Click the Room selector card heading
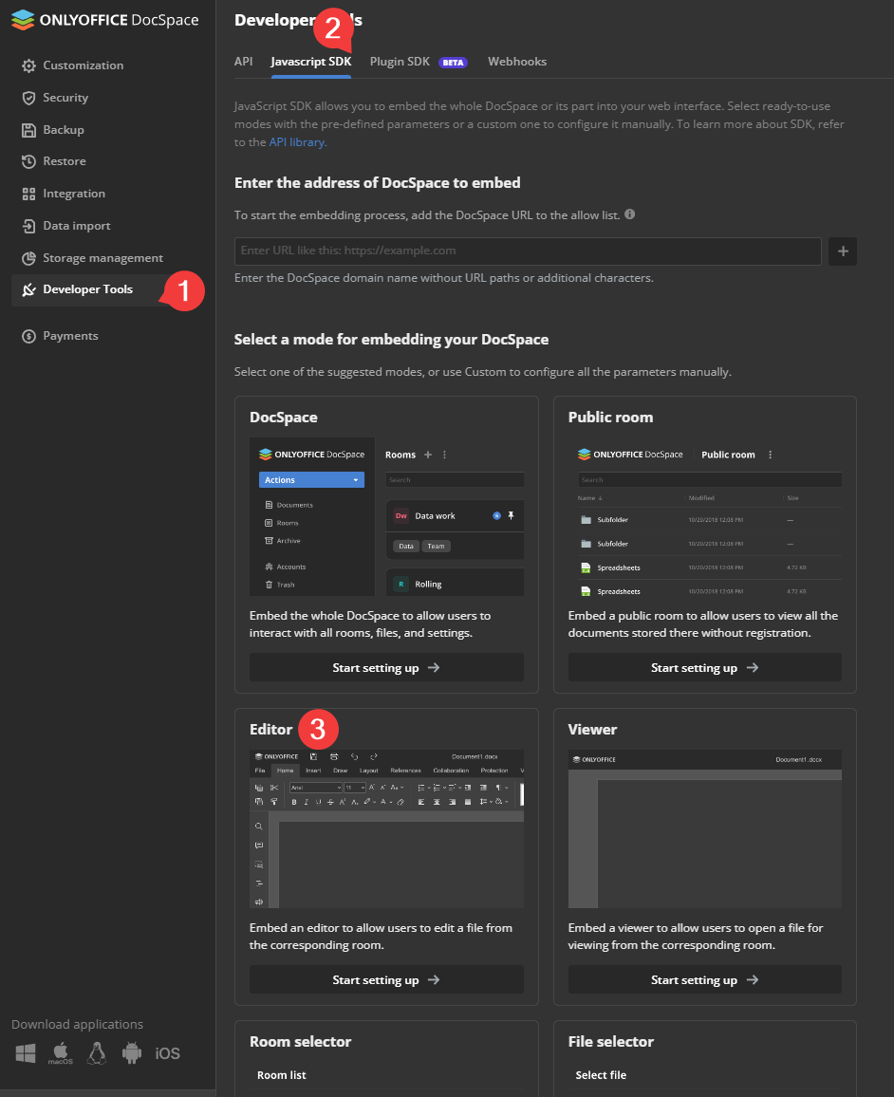The height and width of the screenshot is (1097, 894). click(x=300, y=1042)
